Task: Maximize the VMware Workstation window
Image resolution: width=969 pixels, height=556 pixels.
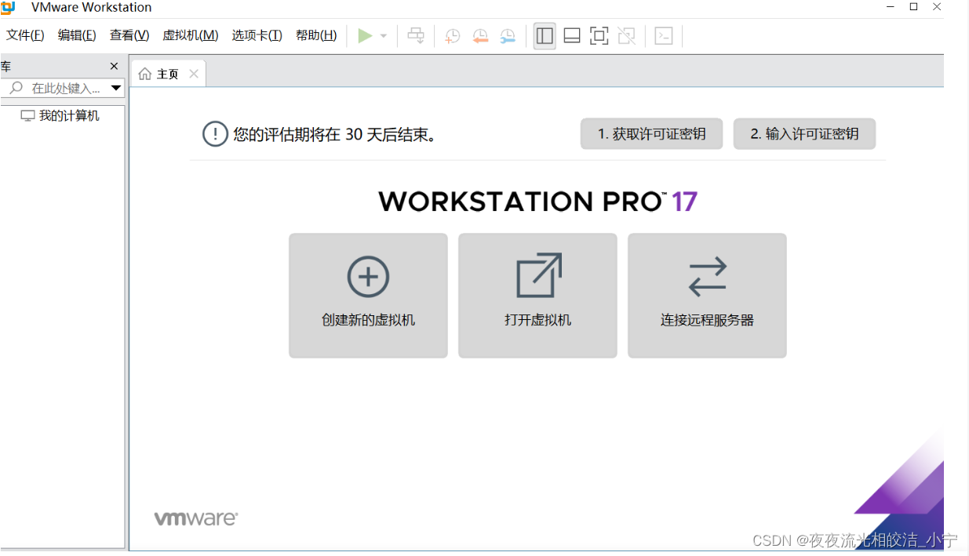Action: coord(913,7)
